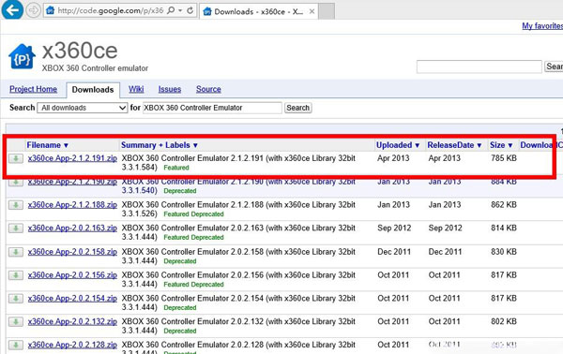Click the Apr 2013 ReleaseDate cell
The width and height of the screenshot is (563, 354).
444,158
